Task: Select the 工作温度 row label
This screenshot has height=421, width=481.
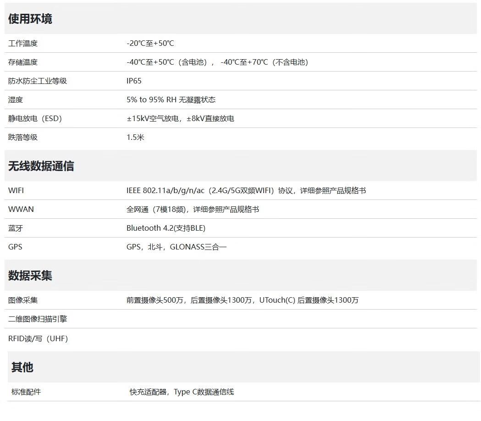Action: pos(23,44)
